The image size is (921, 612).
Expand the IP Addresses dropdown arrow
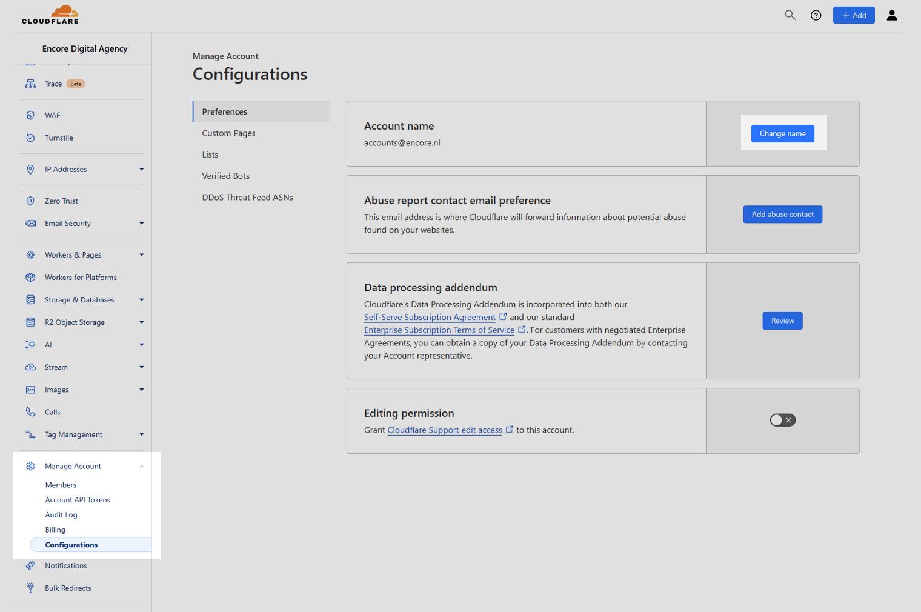point(141,169)
